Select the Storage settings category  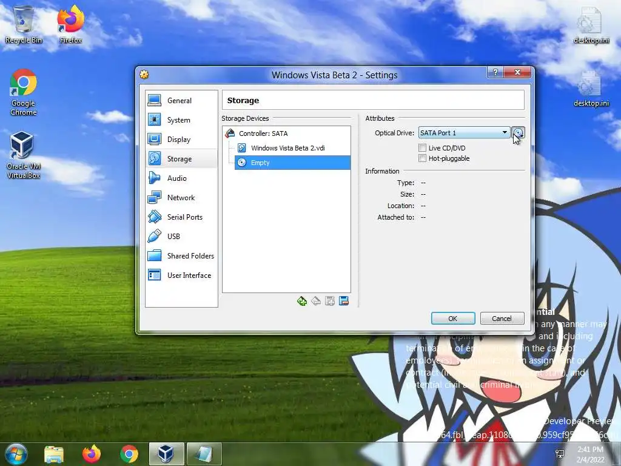click(x=181, y=159)
